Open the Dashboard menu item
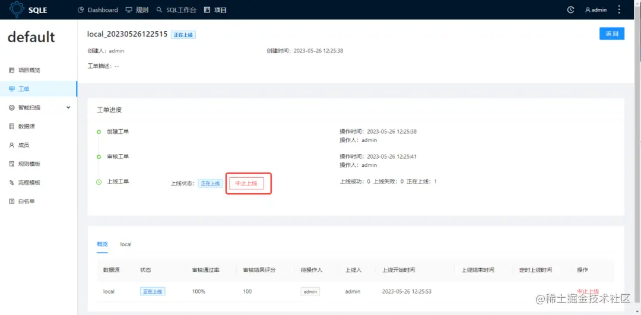Image resolution: width=641 pixels, height=315 pixels. point(98,10)
